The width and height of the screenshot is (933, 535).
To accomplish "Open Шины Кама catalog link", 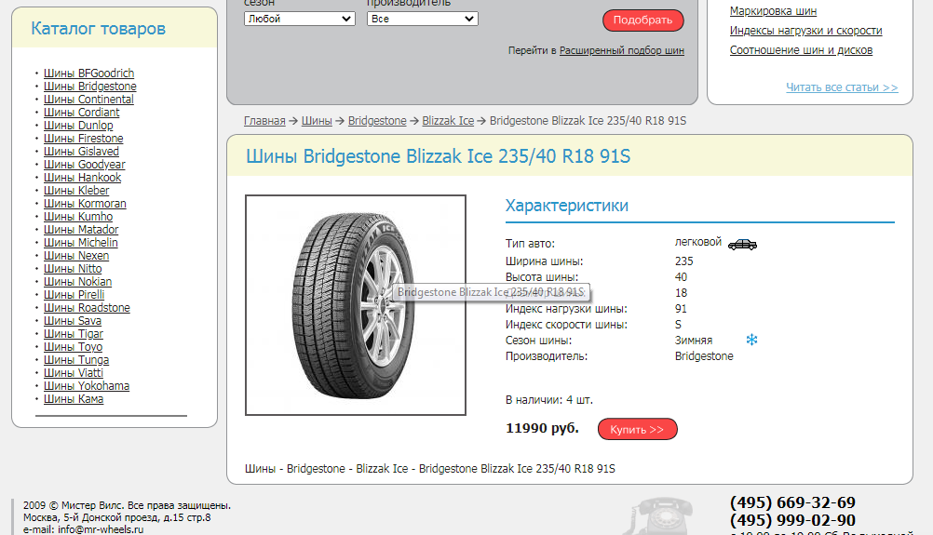I will (x=74, y=400).
